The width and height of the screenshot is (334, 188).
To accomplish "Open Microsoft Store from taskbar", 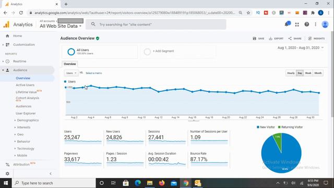I will point(126,183).
